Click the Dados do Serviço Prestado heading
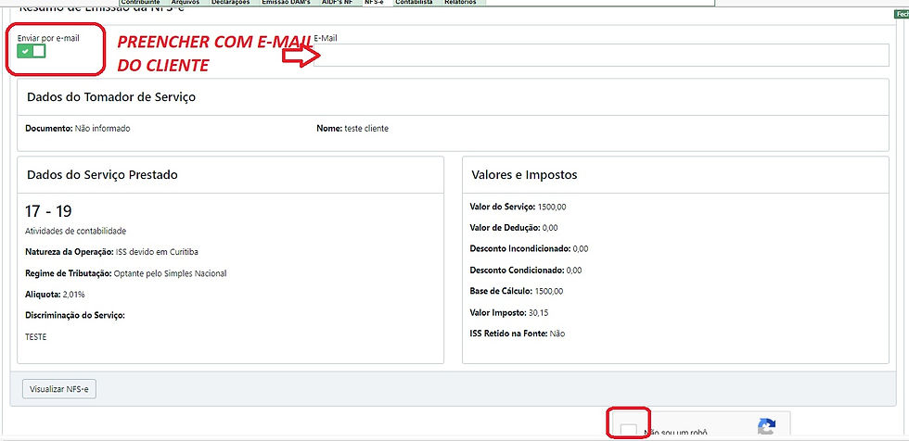This screenshot has width=909, height=441. pyautogui.click(x=103, y=175)
